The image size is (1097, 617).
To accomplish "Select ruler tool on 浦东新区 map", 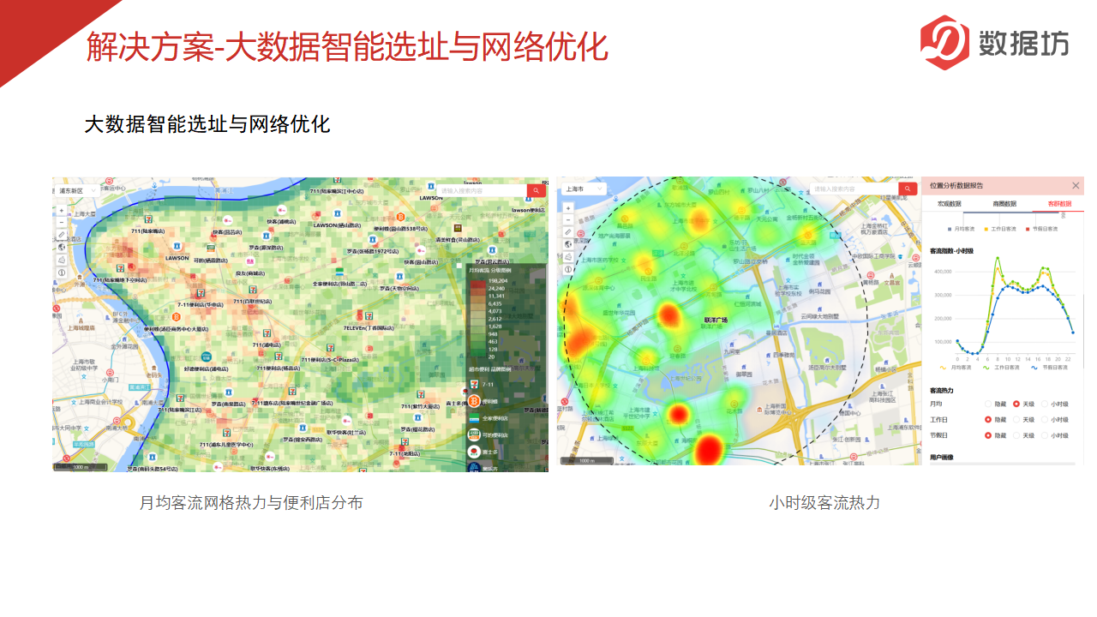I will point(61,235).
